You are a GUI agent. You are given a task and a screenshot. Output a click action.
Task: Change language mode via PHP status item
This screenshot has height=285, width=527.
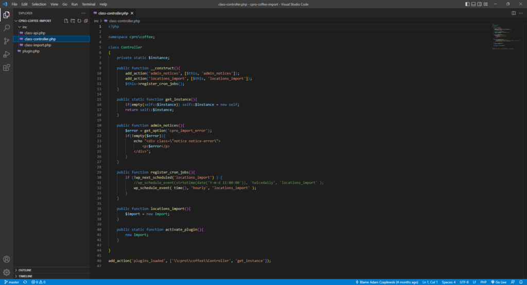[x=483, y=282]
